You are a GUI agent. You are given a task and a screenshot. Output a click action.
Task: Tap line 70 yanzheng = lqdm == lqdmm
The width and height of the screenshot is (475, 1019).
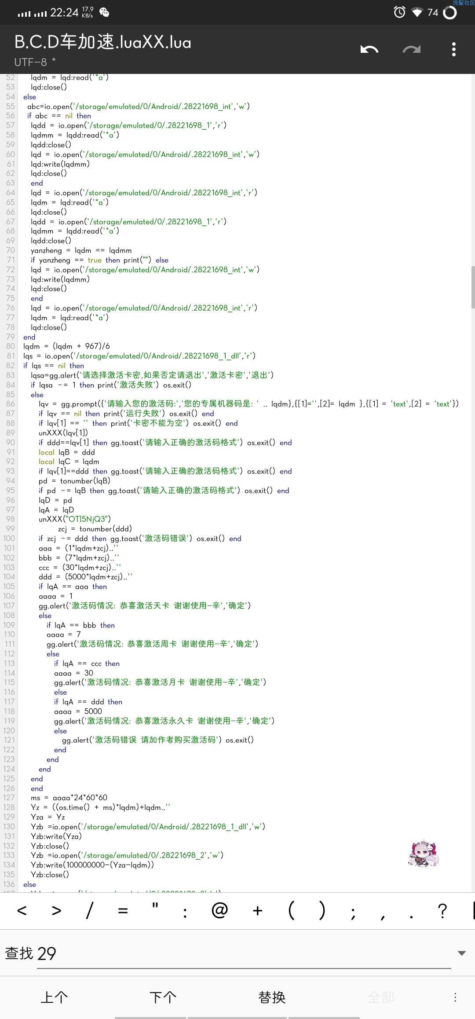tap(81, 250)
